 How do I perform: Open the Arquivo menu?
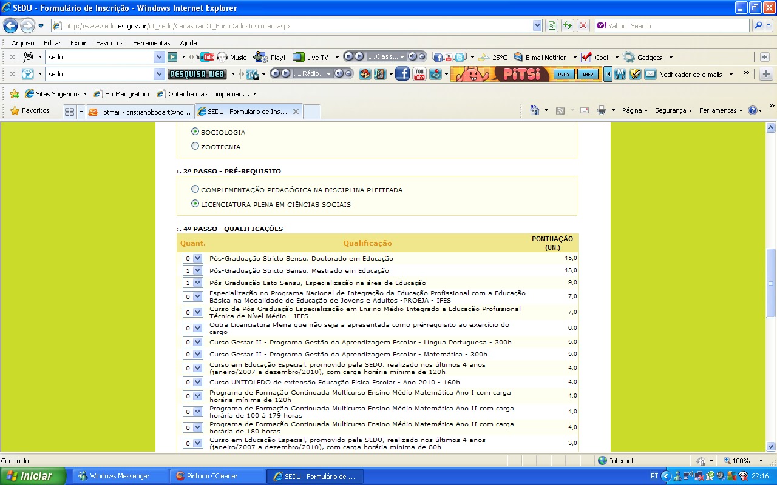(x=23, y=43)
